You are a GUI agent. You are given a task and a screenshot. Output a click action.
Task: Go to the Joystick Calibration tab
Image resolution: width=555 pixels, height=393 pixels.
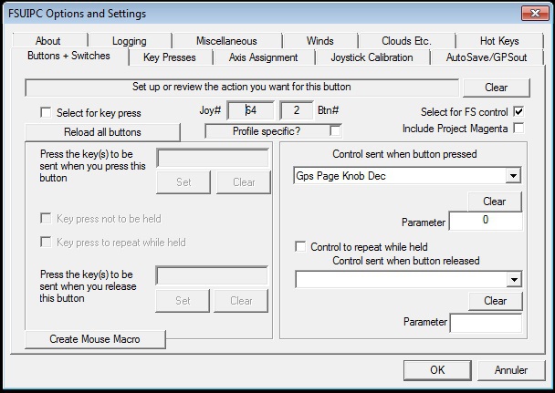pyautogui.click(x=372, y=57)
